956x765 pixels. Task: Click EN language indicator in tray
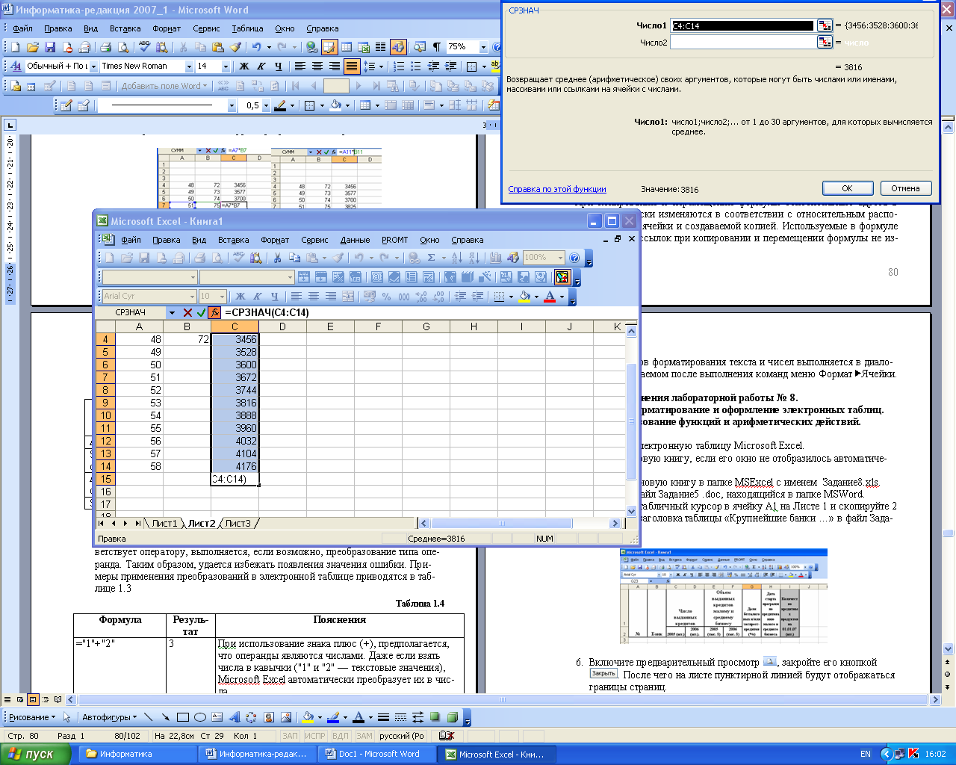click(x=865, y=754)
